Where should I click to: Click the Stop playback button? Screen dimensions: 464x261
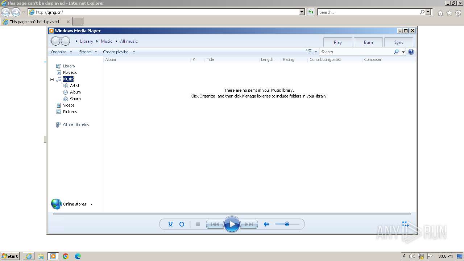(x=198, y=224)
